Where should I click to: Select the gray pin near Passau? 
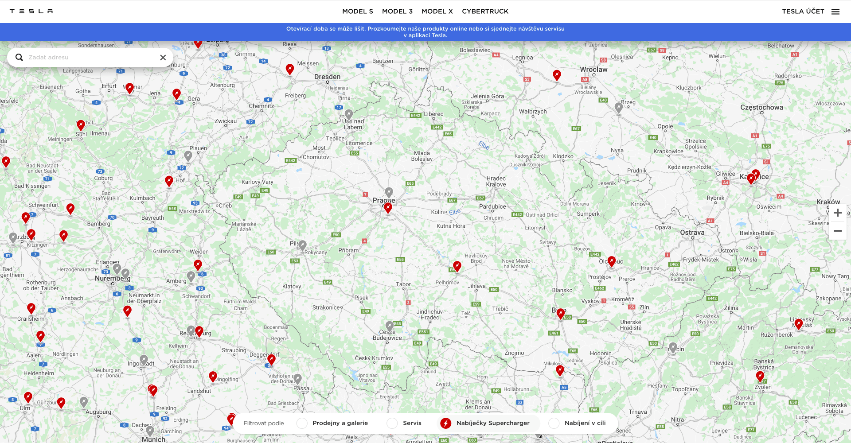[297, 379]
